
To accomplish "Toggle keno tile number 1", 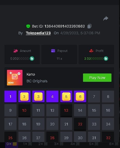I will (x=10, y=97).
